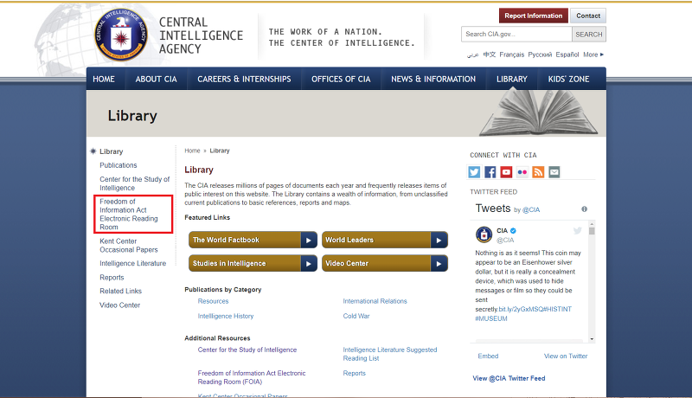
Task: Switch language to Русский
Action: [540, 55]
